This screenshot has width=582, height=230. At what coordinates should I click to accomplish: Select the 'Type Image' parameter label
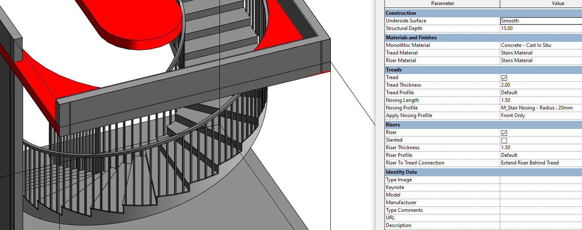click(x=399, y=180)
